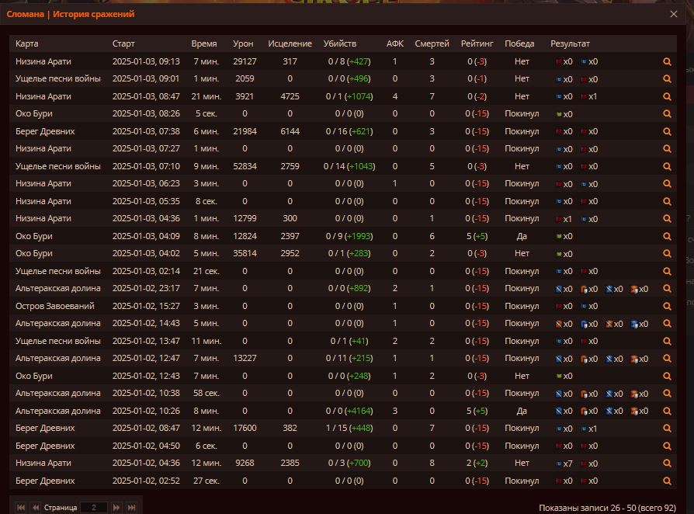694x514 pixels.
Task: Click rating value 2 (+2)
Action: click(x=477, y=464)
